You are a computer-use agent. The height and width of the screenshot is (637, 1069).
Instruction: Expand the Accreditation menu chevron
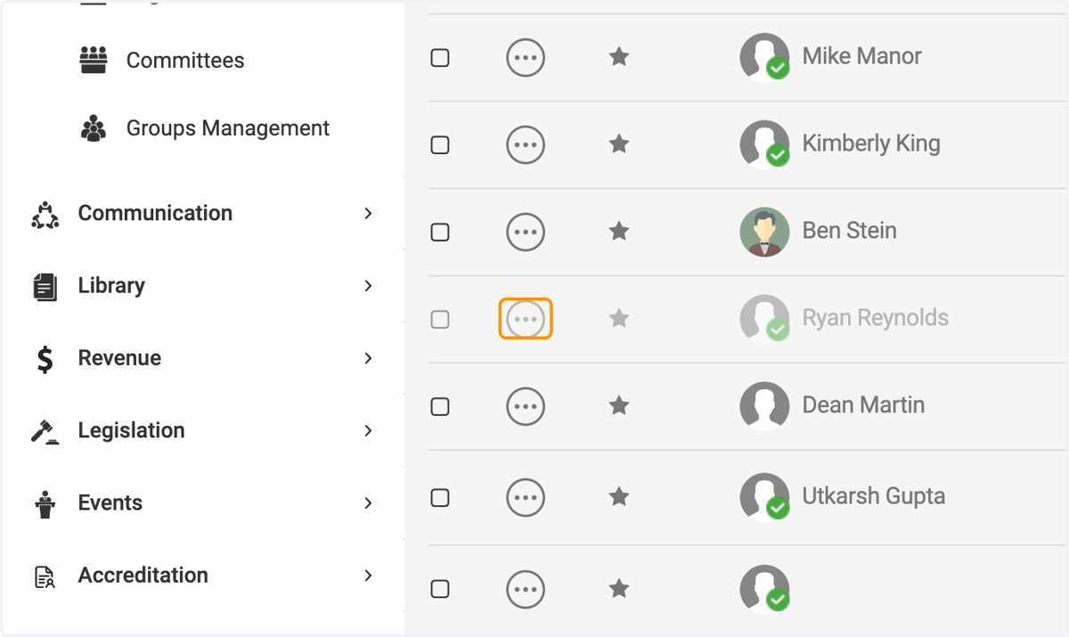tap(368, 576)
